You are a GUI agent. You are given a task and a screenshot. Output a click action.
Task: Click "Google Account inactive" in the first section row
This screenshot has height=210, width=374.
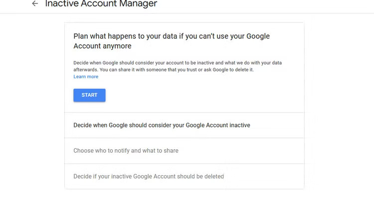click(218, 125)
